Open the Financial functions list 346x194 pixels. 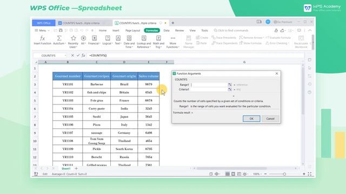click(x=94, y=40)
